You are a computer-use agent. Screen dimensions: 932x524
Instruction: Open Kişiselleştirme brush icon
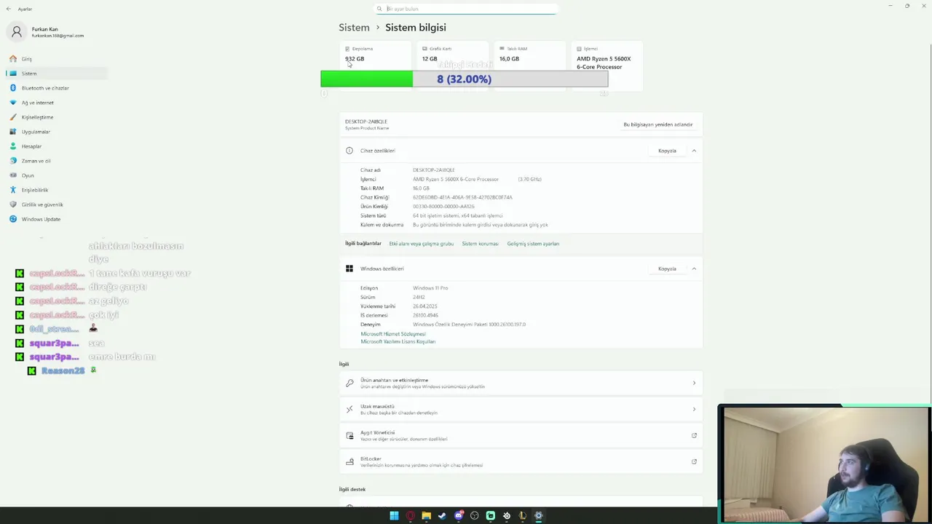coord(13,117)
